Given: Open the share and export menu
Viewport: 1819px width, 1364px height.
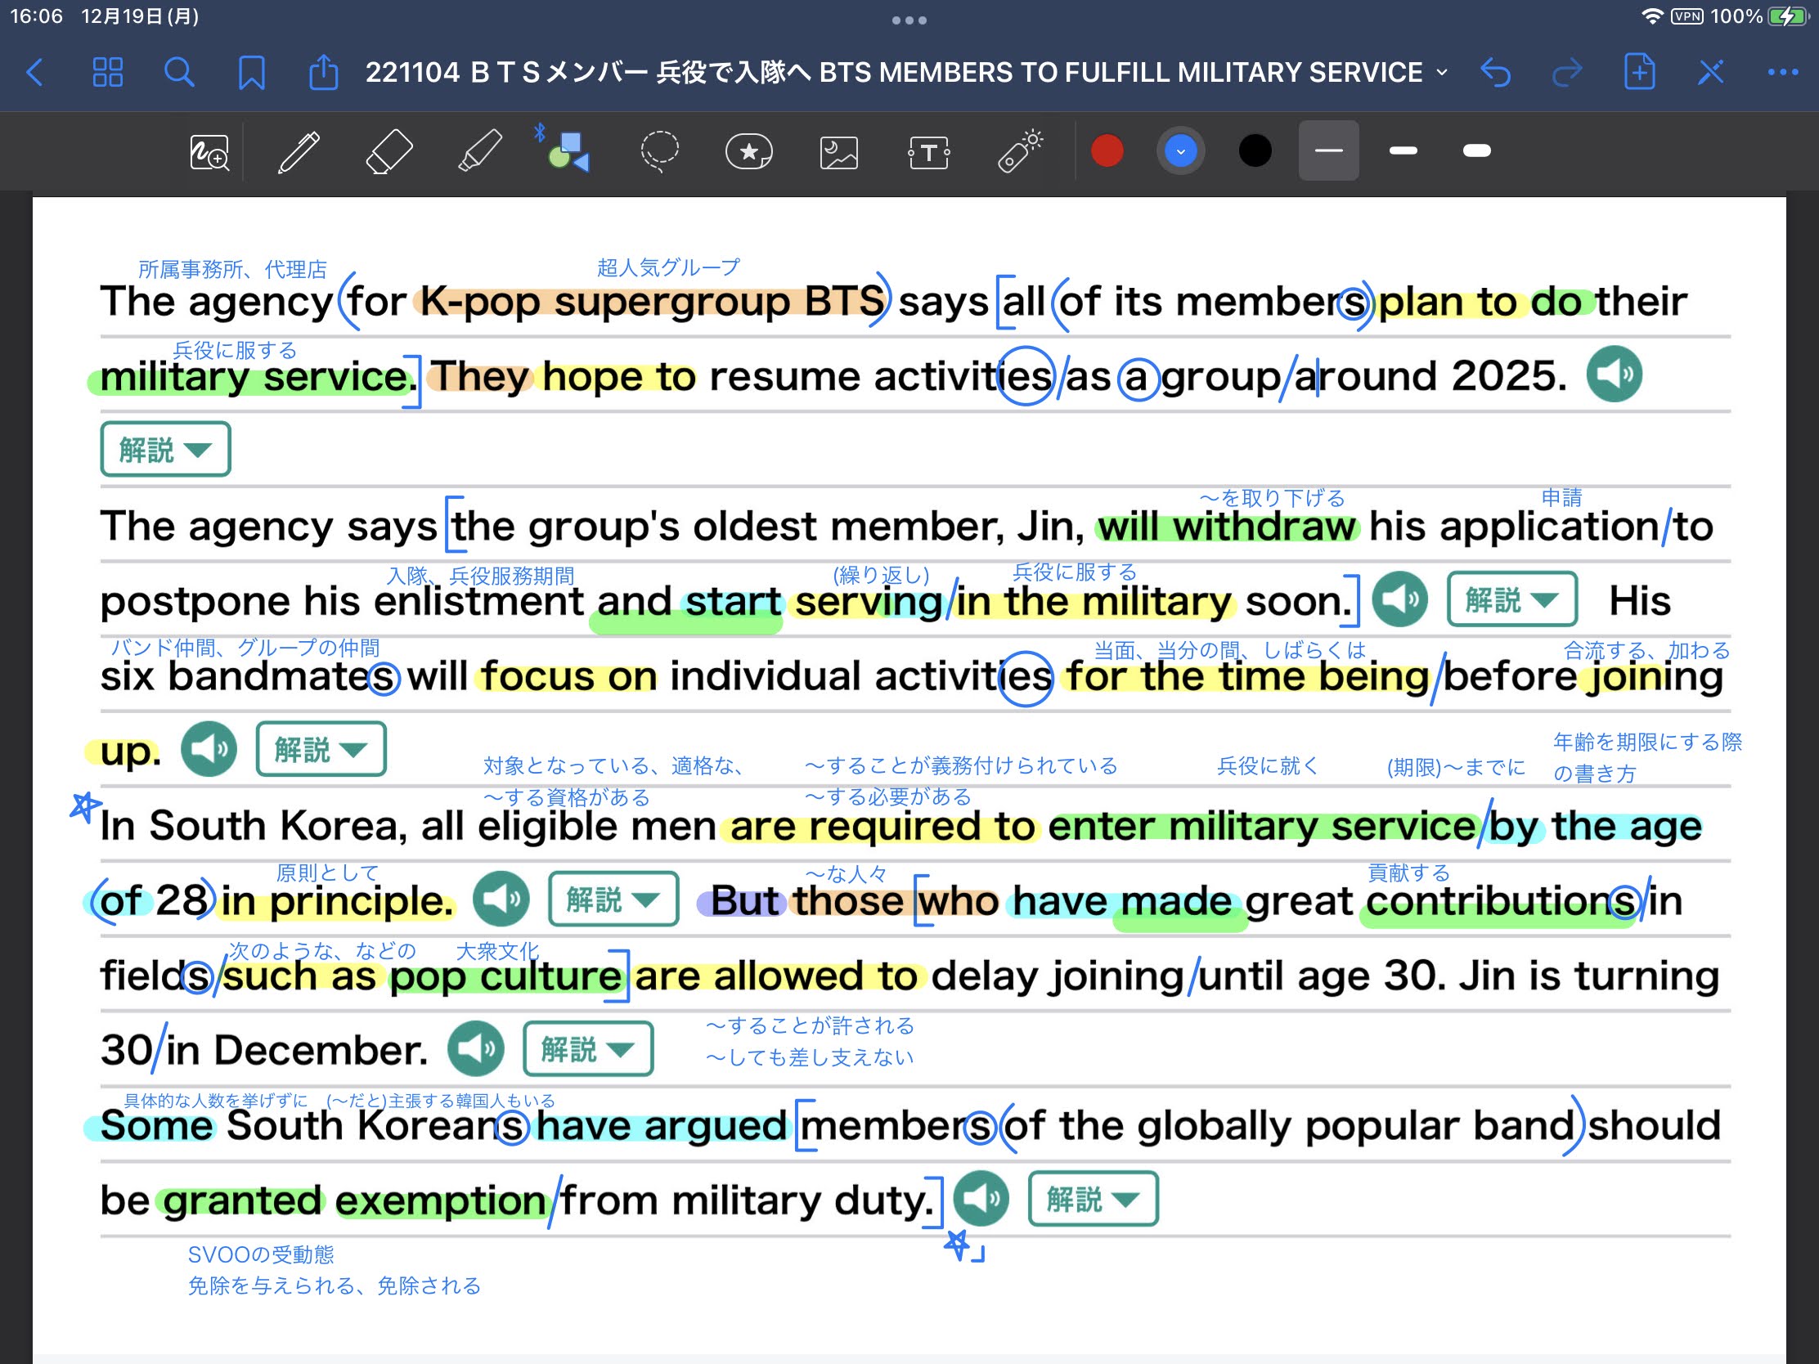Looking at the screenshot, I should point(323,72).
